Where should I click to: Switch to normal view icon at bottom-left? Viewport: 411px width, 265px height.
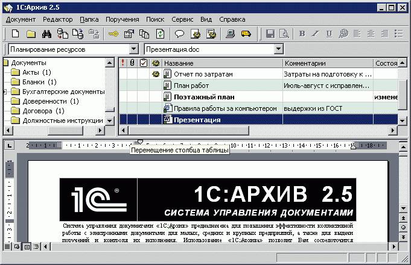click(x=7, y=246)
